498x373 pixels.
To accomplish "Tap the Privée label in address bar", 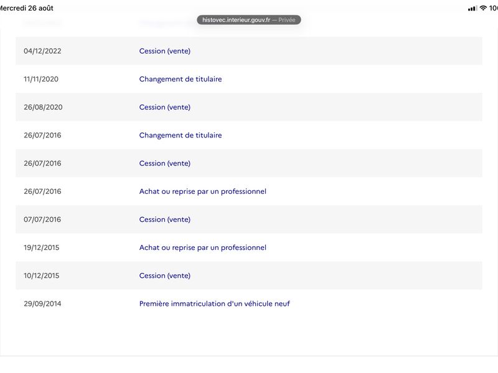I will 287,20.
